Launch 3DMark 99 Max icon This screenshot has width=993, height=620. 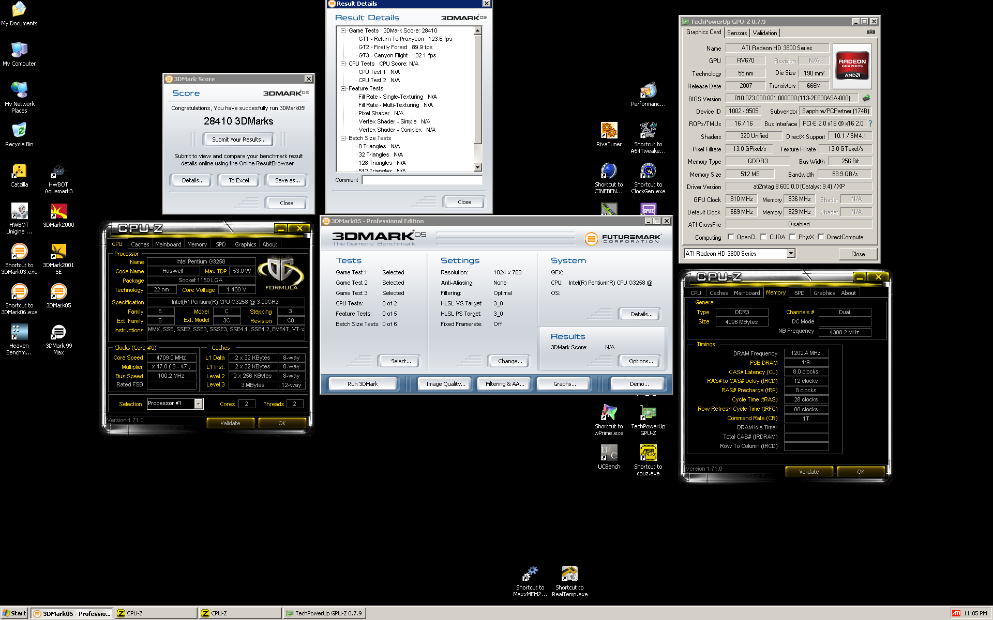coord(58,339)
